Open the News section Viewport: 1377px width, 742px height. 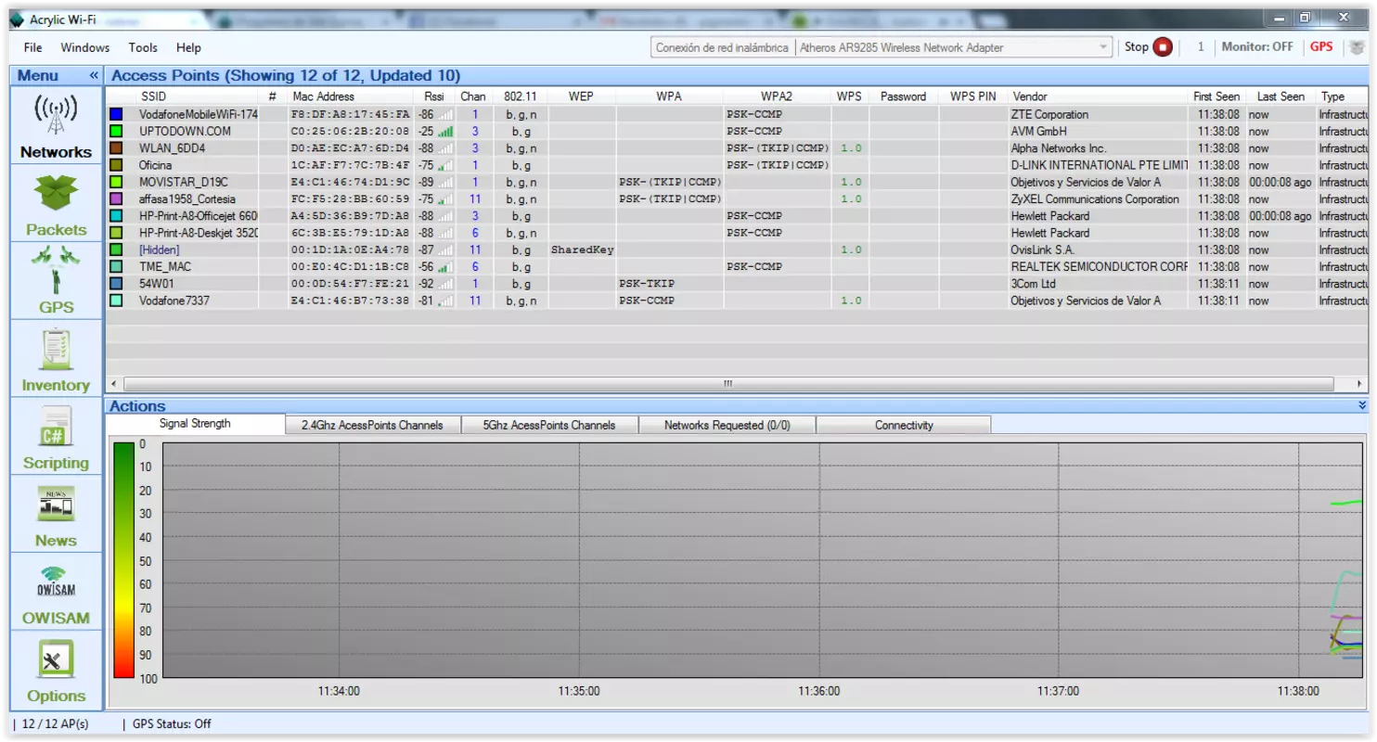pyautogui.click(x=56, y=515)
